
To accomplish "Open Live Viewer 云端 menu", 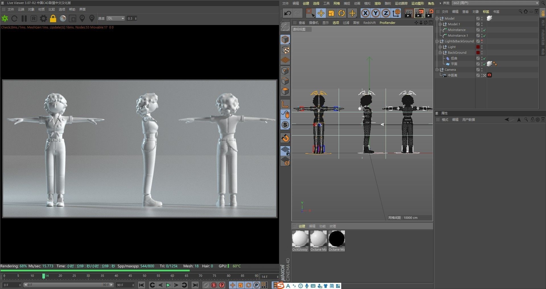I will (21, 9).
